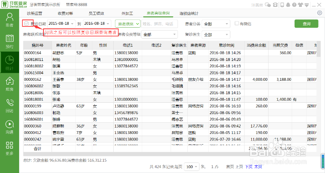Viewport: 325px width, 173px height.
Task: Open the 更多 more modules grid
Action: click(x=9, y=148)
